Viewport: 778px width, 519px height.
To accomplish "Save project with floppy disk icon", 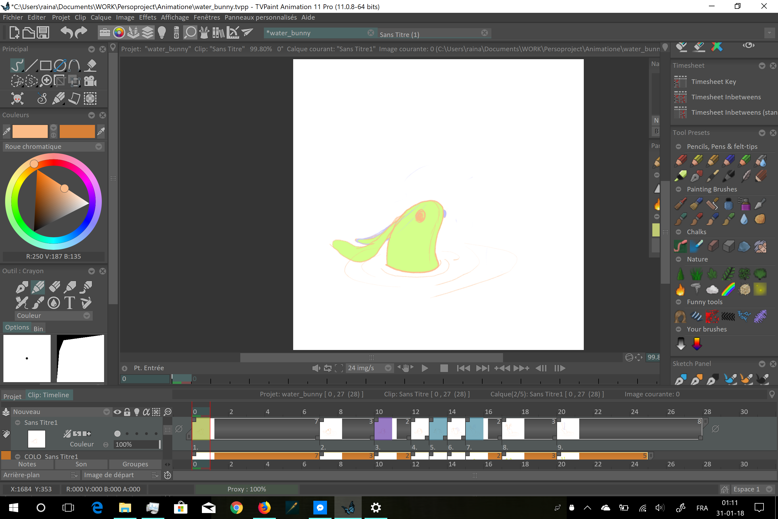I will [x=43, y=33].
